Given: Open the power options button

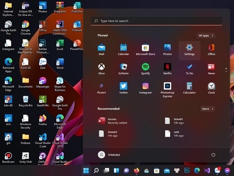Looking at the screenshot, I should click(213, 155).
